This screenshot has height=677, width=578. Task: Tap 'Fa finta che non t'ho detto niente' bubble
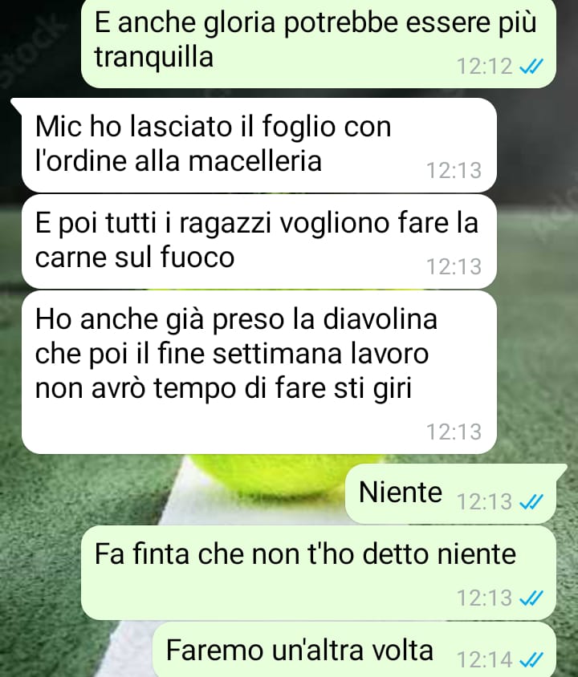pos(319,573)
